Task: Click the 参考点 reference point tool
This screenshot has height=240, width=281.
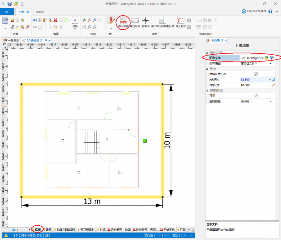Action: pyautogui.click(x=146, y=21)
